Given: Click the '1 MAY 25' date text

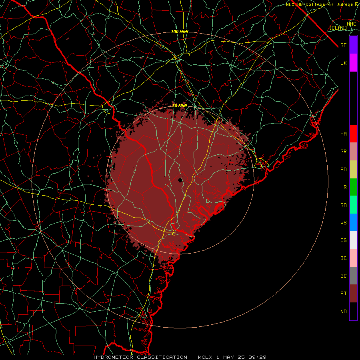Looking at the screenshot, I should coord(231,357).
